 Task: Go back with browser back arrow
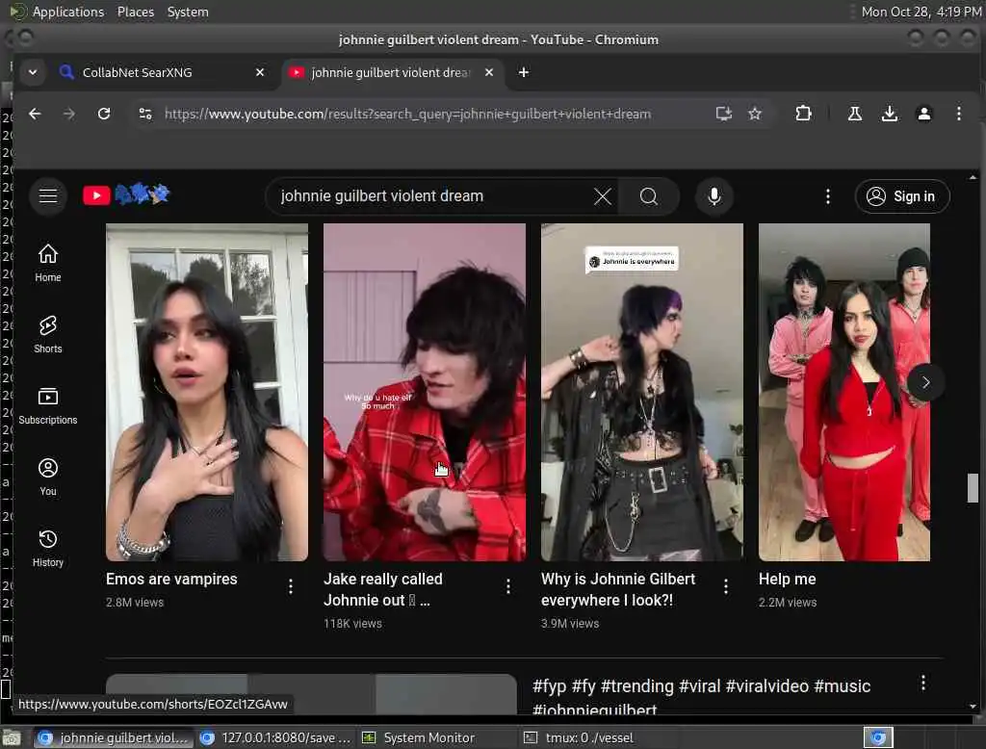click(35, 114)
